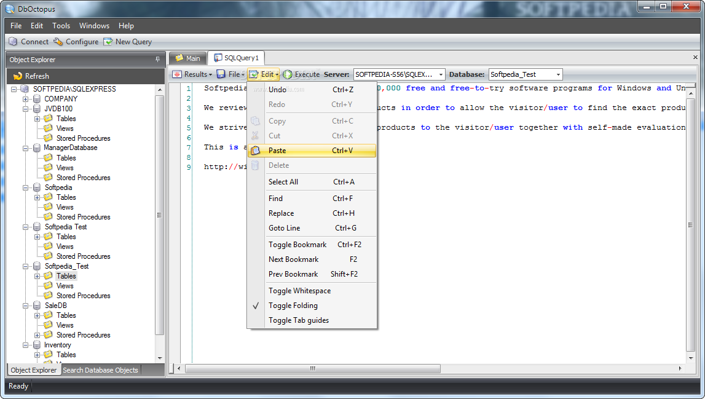Choose Select All from Edit menu
Screen dimensions: 705x399
click(x=312, y=182)
